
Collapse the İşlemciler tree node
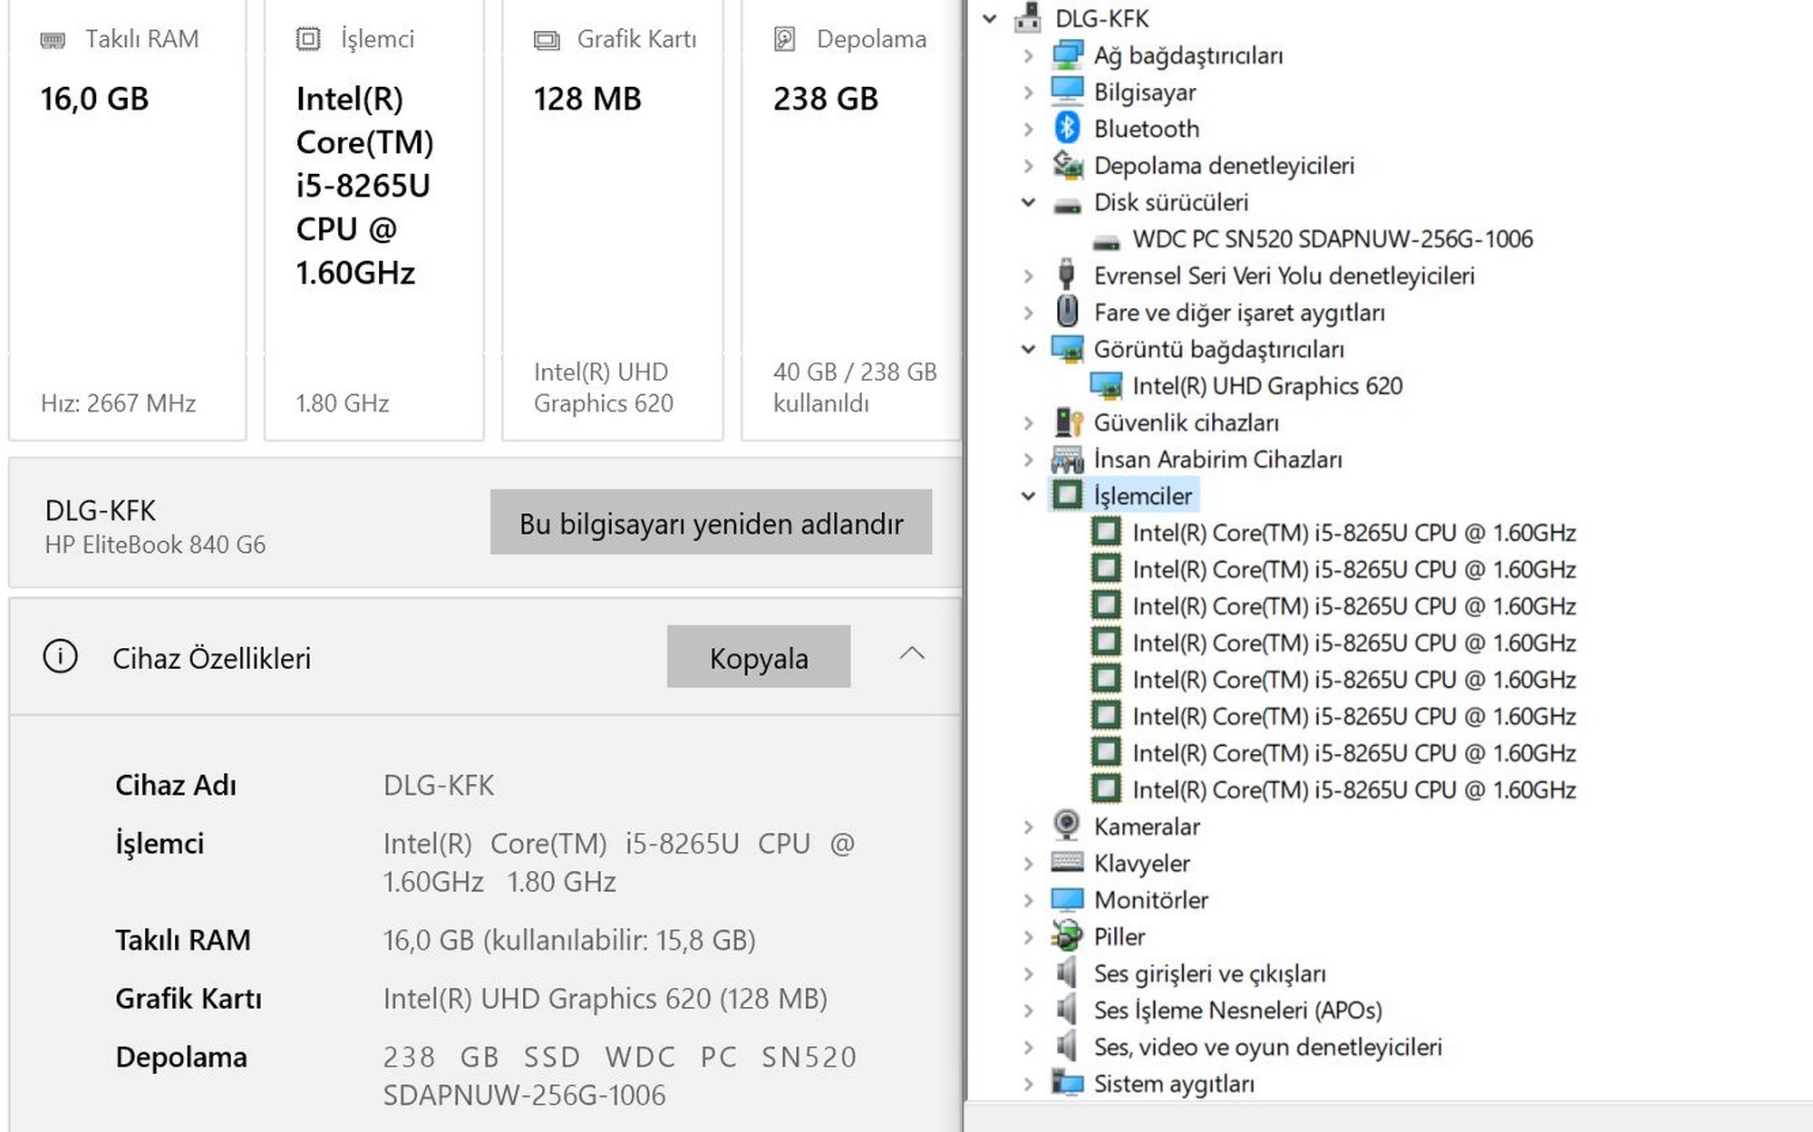(1028, 496)
